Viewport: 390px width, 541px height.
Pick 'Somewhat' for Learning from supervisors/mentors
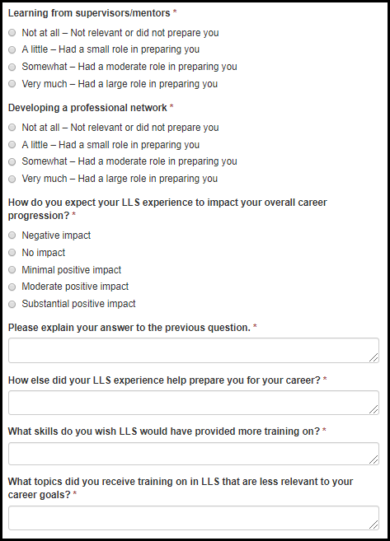click(x=12, y=67)
